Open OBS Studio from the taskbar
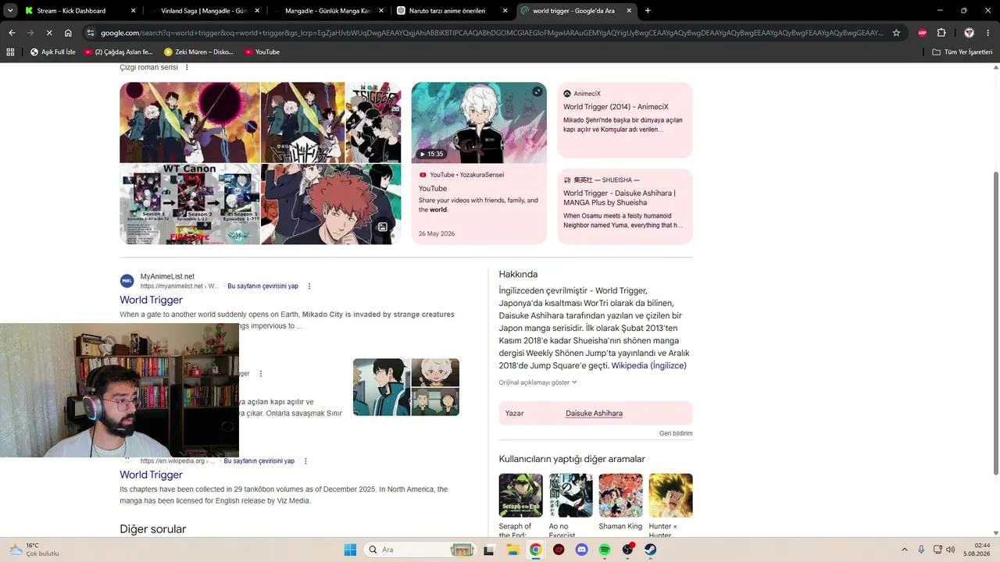The image size is (1000, 562). [x=627, y=550]
